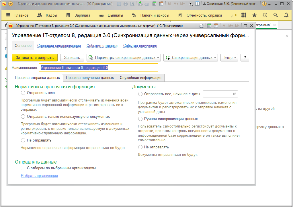Open the history clock icon
Viewport: 293px width, 207px height.
click(x=264, y=15)
